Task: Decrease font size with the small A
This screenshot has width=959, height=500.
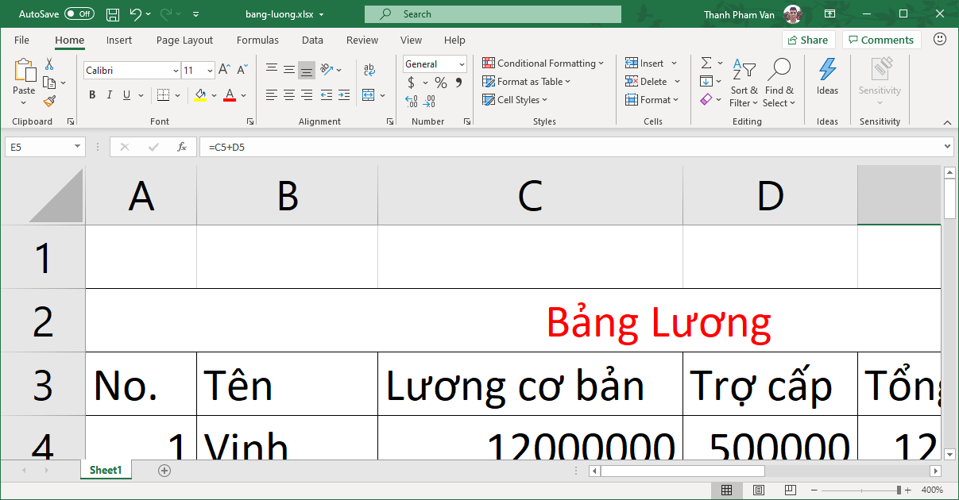Action: tap(242, 70)
